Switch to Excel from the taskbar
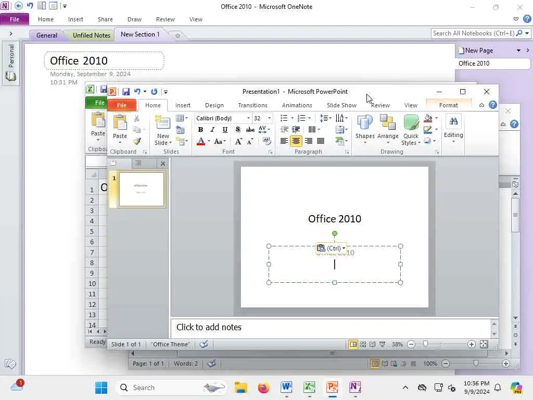The width and height of the screenshot is (533, 400). 309,387
